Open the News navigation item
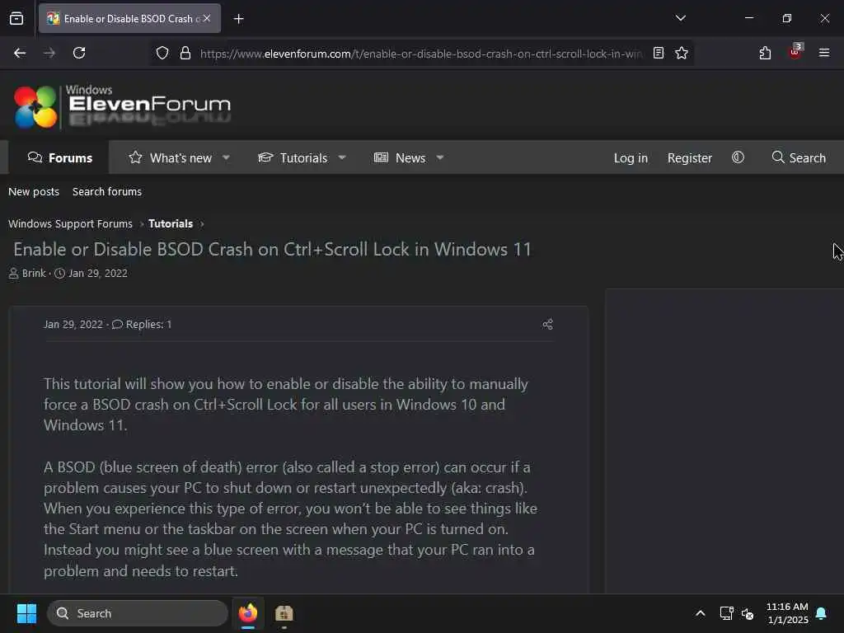Screen dimensions: 844x633 (x=400, y=157)
